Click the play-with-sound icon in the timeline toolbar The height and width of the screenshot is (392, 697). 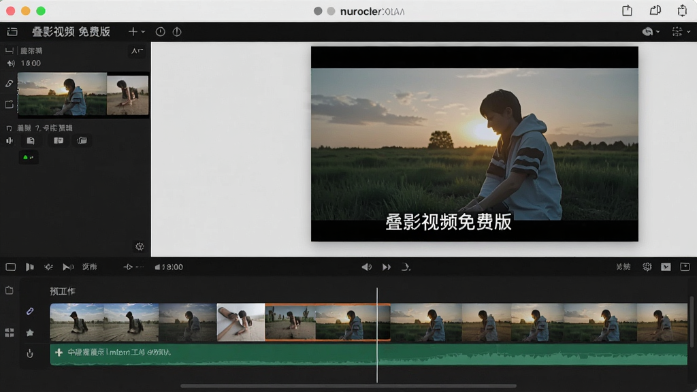[x=67, y=267]
